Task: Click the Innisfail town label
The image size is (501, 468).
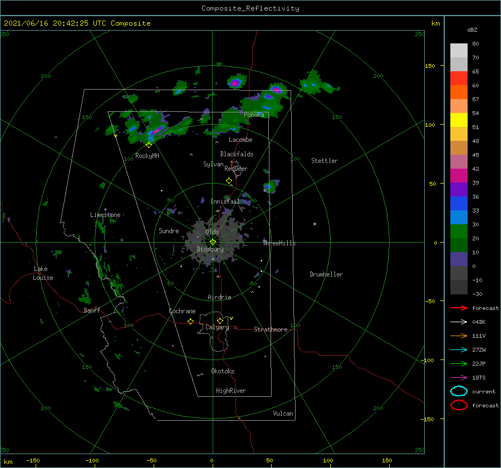Action: click(225, 201)
